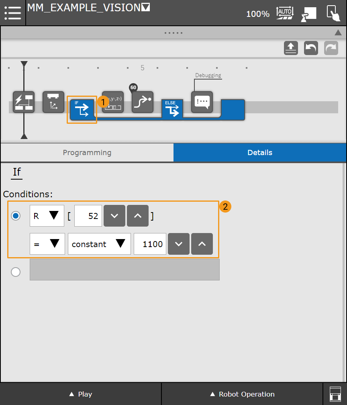Increase the constant value 1100
Image resolution: width=347 pixels, height=405 pixels.
pos(202,244)
